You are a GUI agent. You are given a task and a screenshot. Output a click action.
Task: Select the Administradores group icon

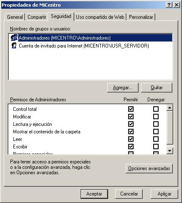point(14,38)
